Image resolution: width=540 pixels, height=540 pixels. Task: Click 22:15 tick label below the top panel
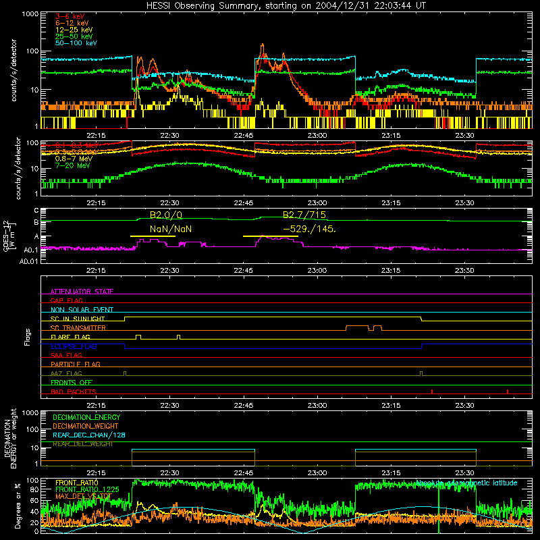[x=96, y=136]
